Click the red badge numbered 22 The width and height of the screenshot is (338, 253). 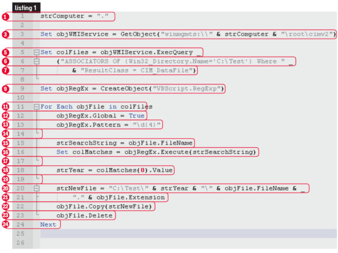5,206
